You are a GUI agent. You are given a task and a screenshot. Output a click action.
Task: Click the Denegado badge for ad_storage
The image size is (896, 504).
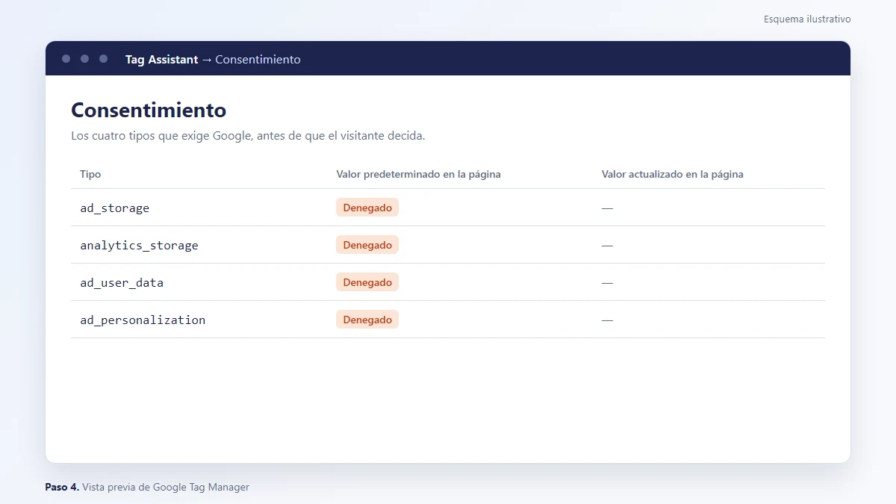367,208
